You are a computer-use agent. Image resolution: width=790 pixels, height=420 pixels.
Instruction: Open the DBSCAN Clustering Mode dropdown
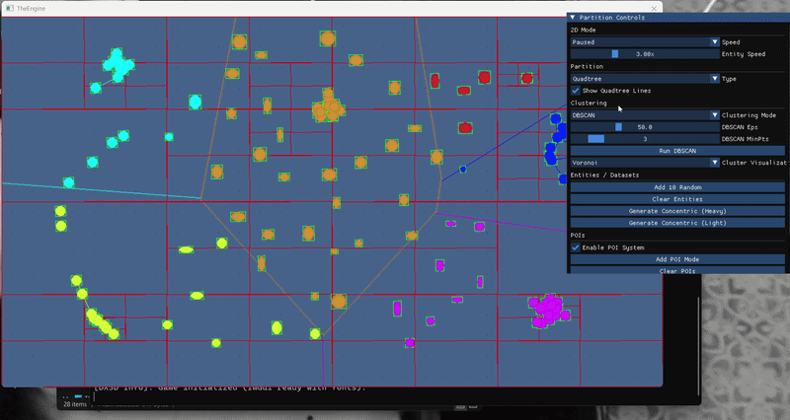coord(645,115)
